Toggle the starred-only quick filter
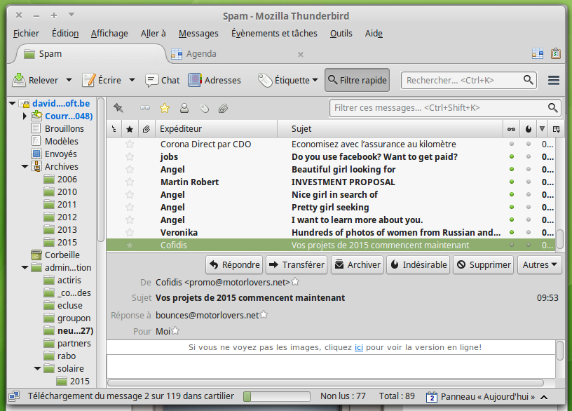Viewport: 572px width, 411px height. 165,108
